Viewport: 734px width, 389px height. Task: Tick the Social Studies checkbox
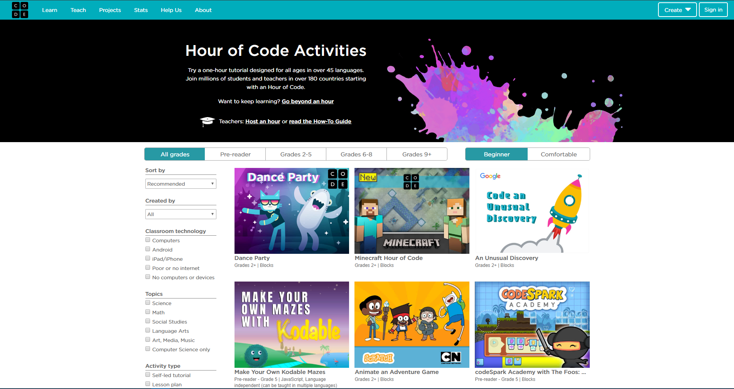[x=148, y=321]
